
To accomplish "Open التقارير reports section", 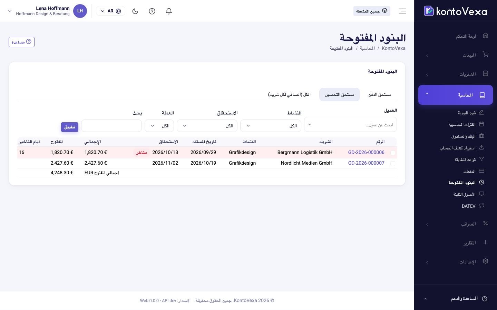I will [x=456, y=243].
